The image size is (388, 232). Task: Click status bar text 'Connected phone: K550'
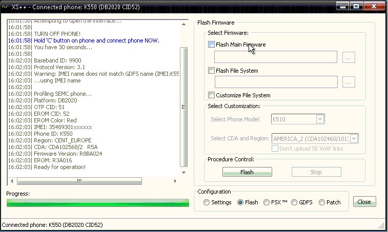(52, 225)
